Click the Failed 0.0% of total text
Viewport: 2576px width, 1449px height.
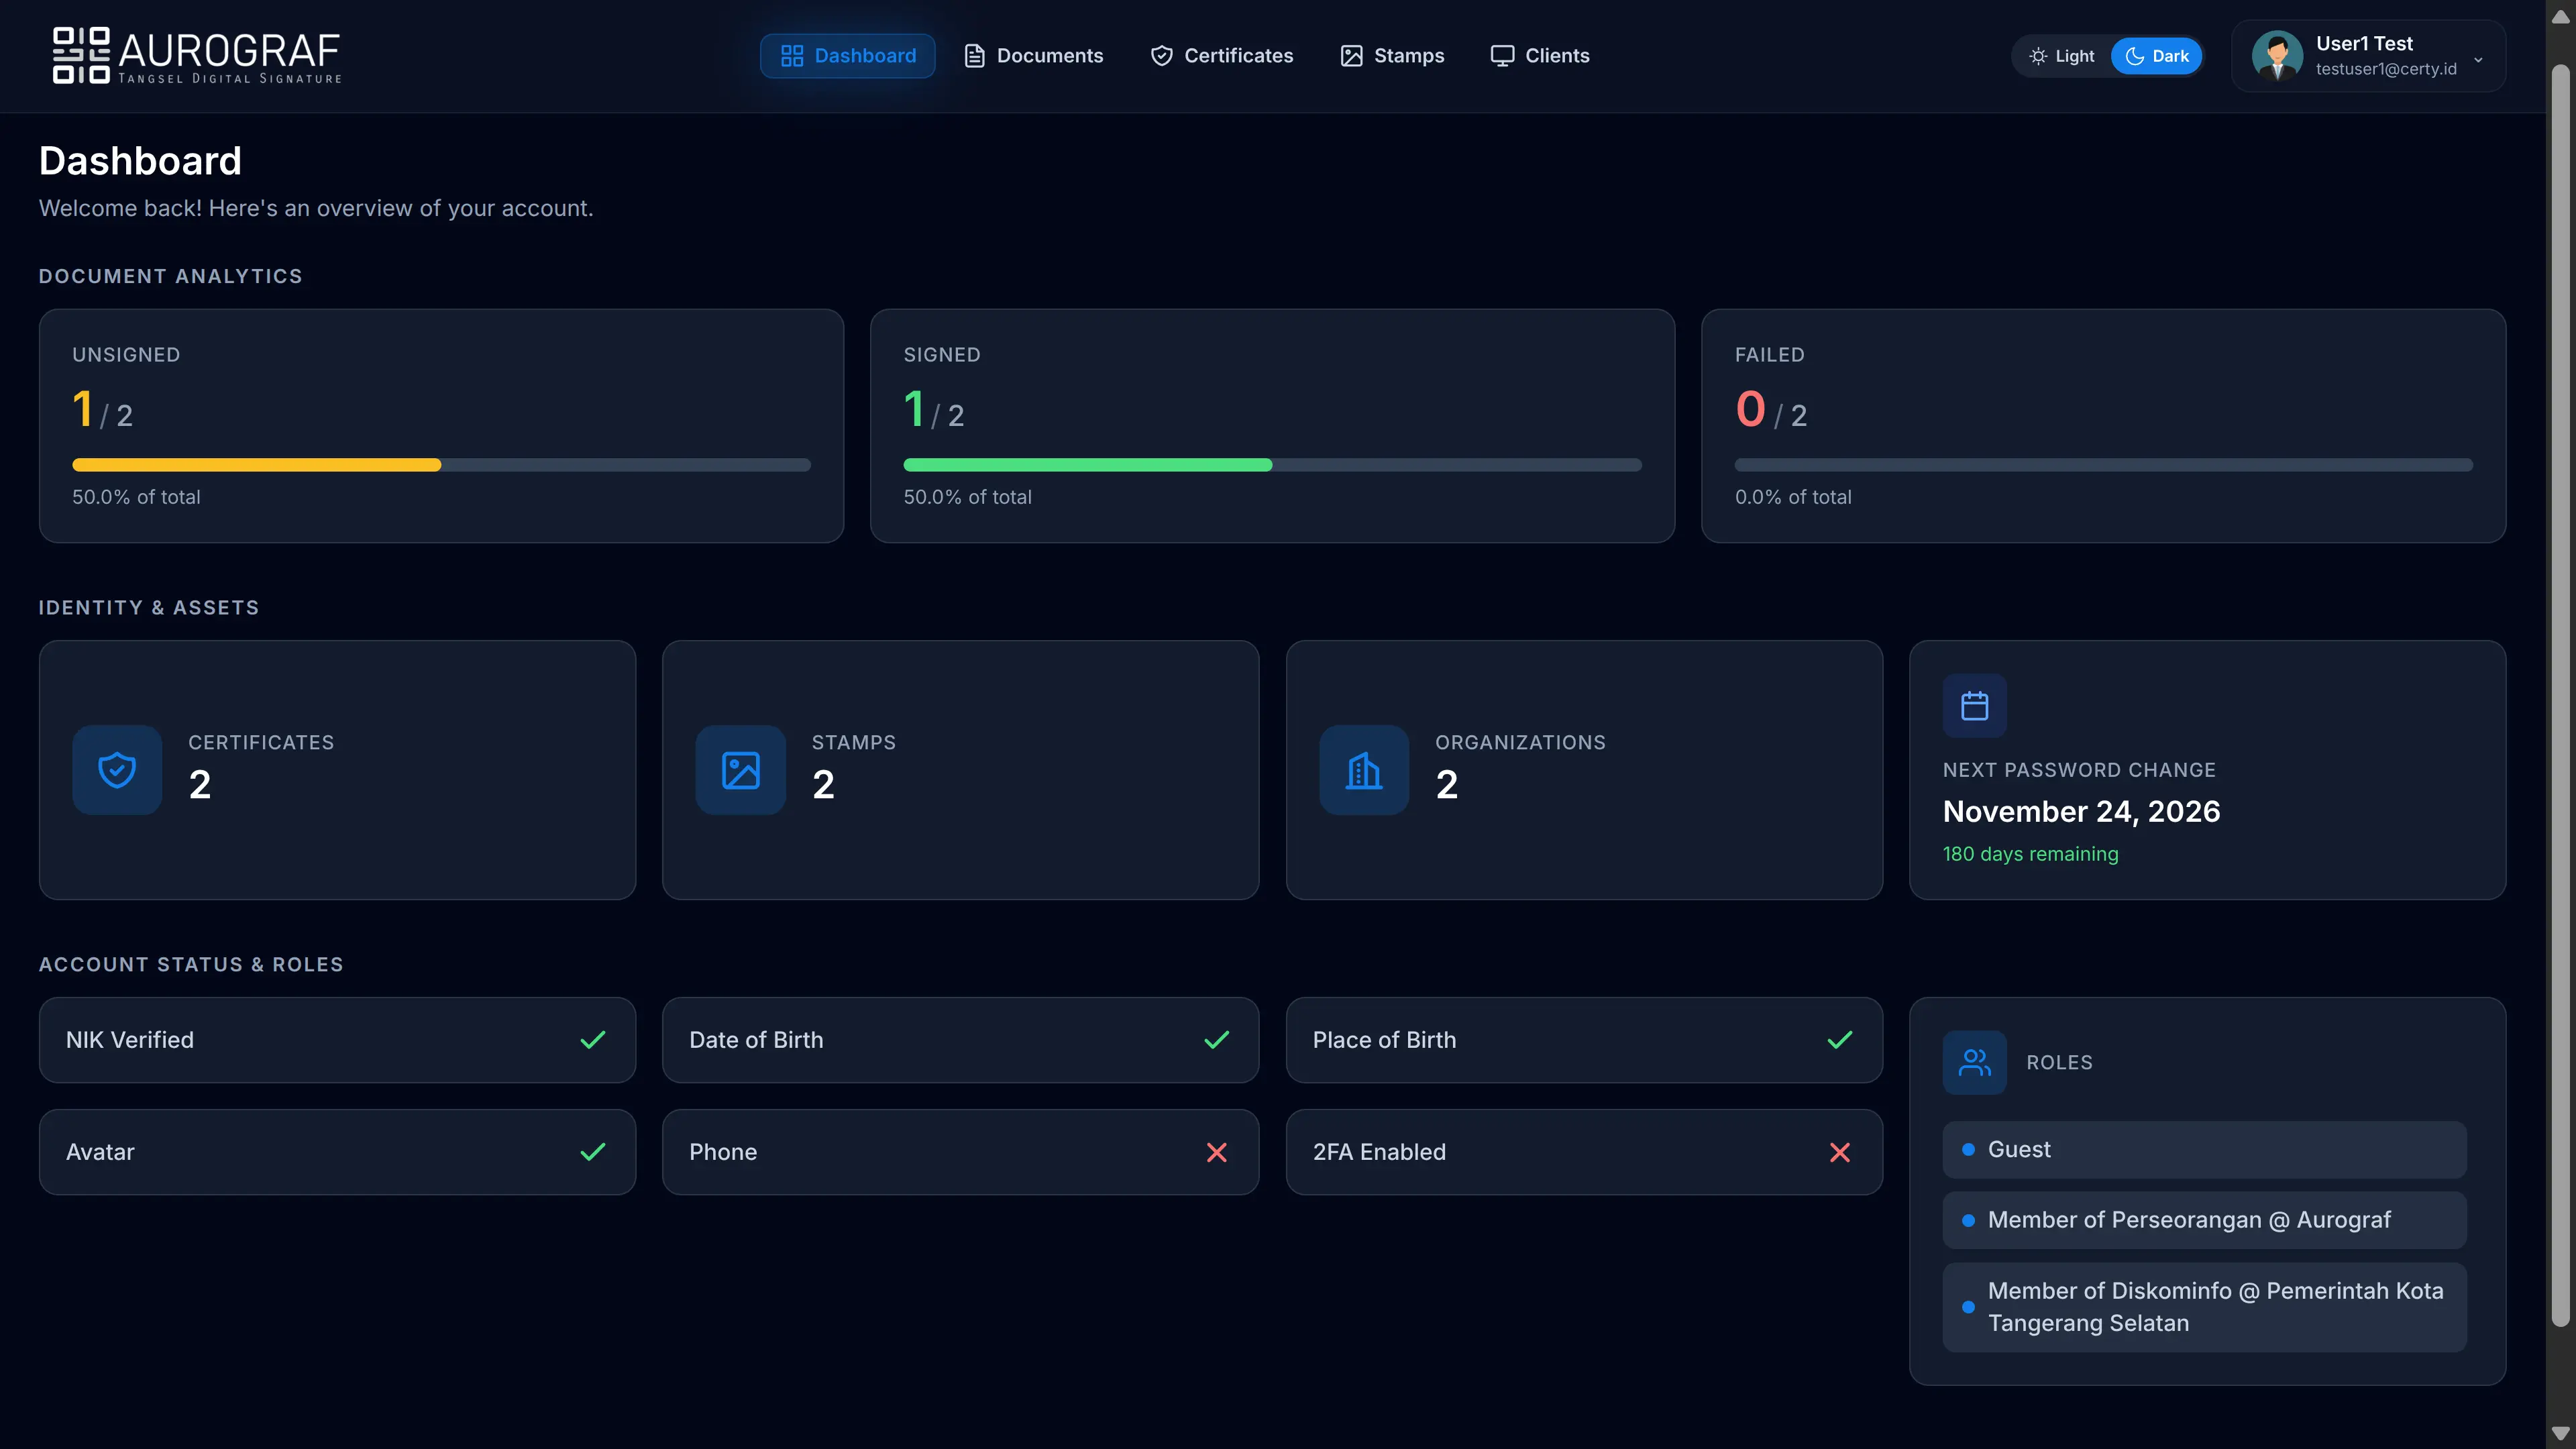coord(1793,497)
